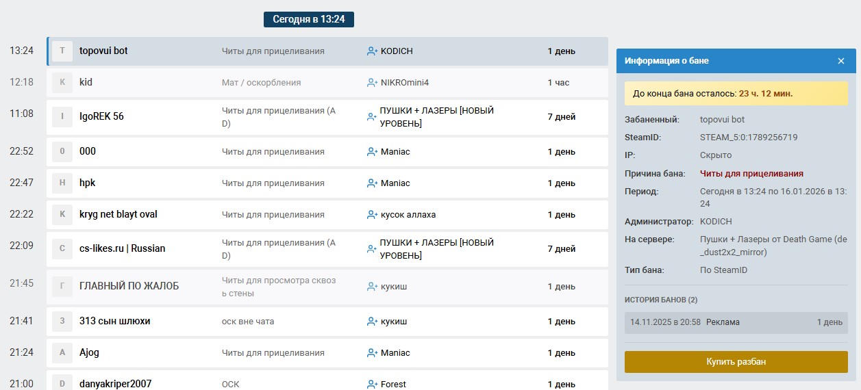This screenshot has width=861, height=390.
Task: Open danyakriper2007 ban details
Action: (x=327, y=382)
